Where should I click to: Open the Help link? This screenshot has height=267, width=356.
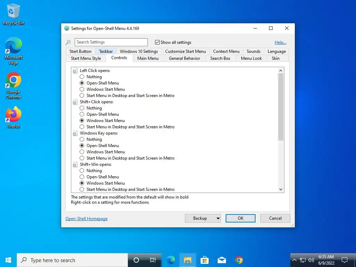tap(281, 42)
